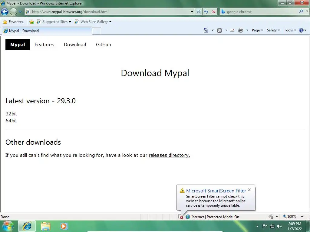The image size is (310, 232).
Task: Open the Download nav link
Action: [75, 45]
